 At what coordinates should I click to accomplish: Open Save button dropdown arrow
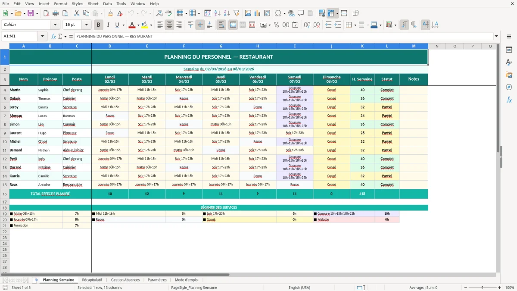(x=37, y=13)
